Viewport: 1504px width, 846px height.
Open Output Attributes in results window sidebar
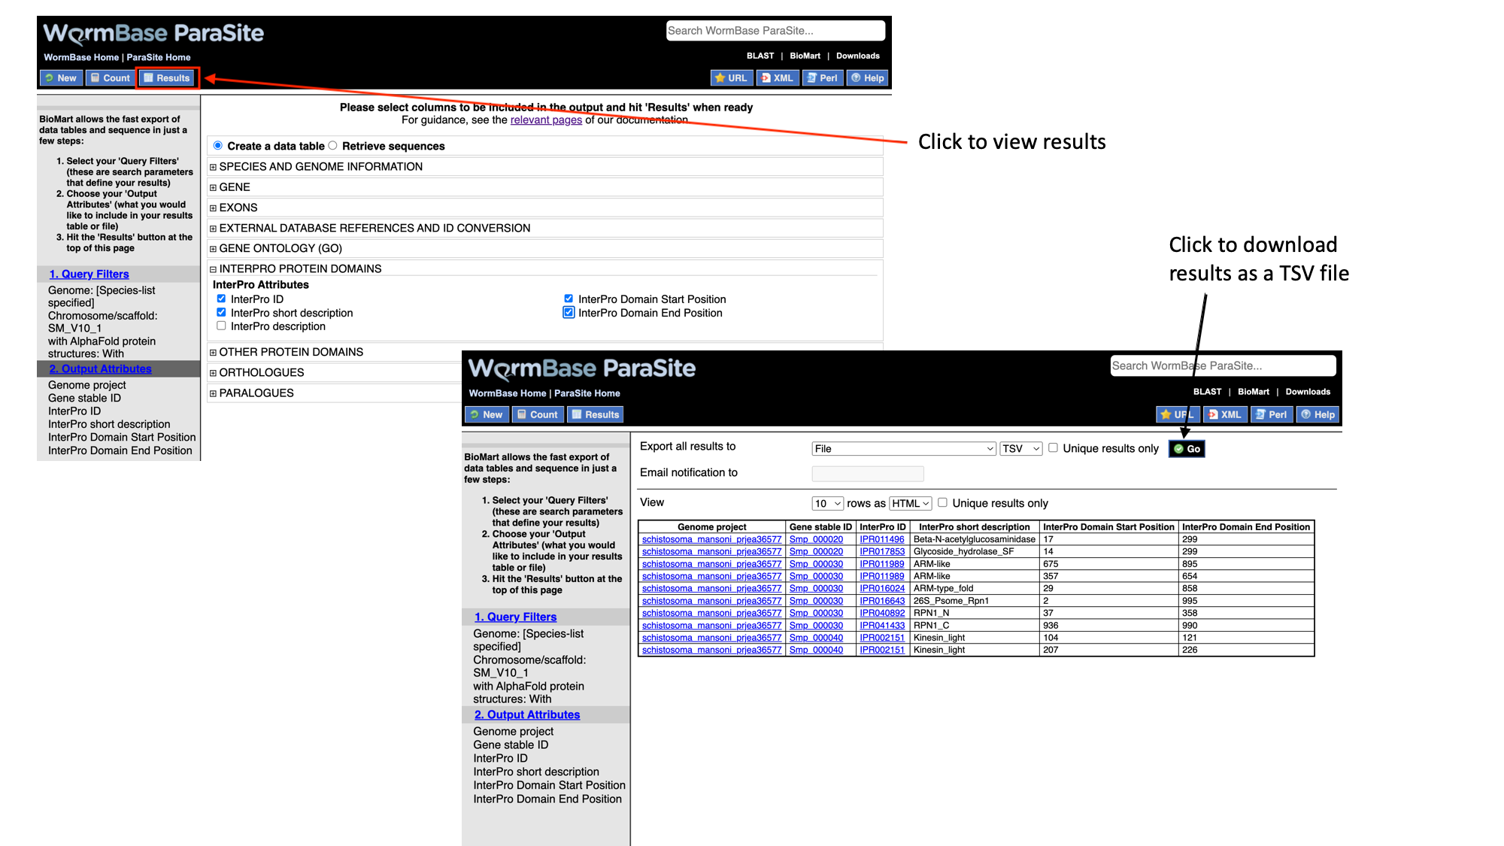(x=526, y=715)
